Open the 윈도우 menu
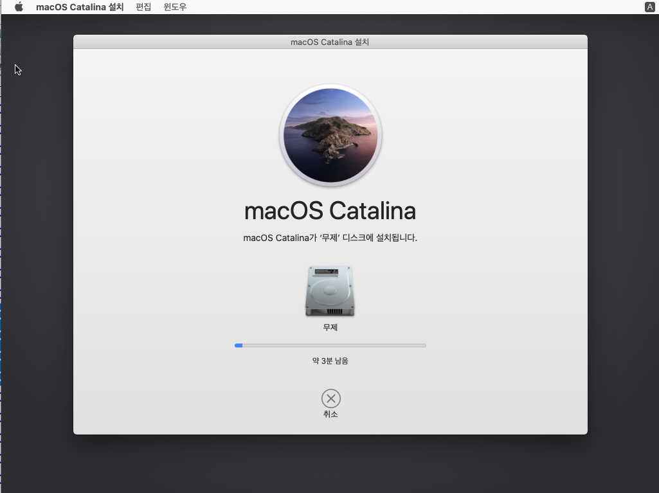 pos(175,6)
